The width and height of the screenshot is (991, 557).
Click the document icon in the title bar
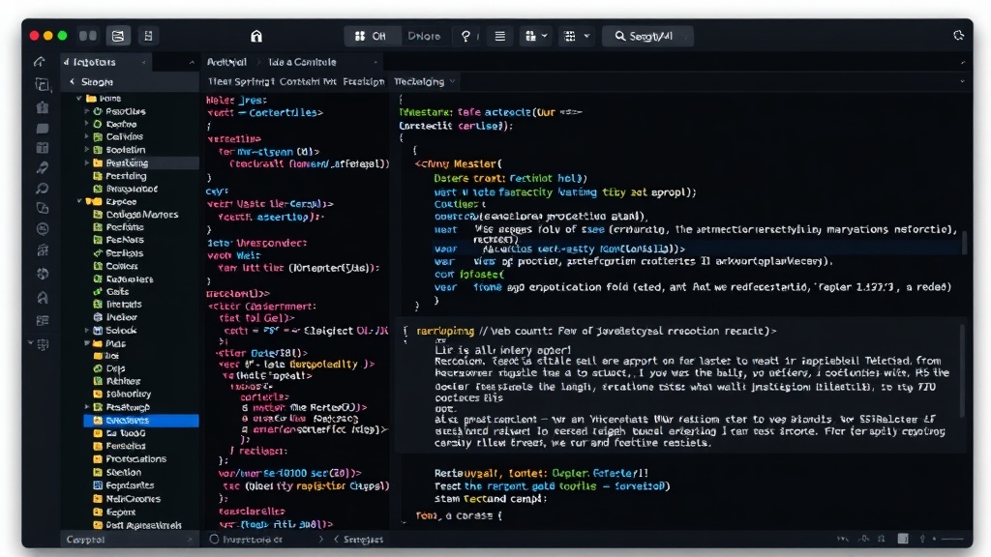148,36
